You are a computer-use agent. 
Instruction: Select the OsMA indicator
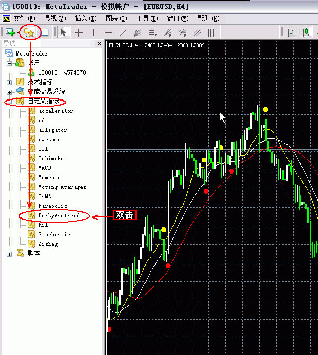pyautogui.click(x=44, y=196)
